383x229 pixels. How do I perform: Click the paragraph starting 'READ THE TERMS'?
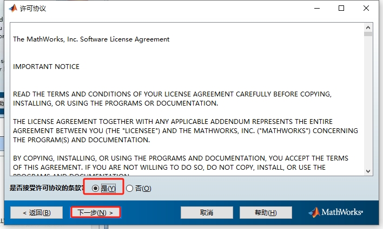click(x=172, y=99)
